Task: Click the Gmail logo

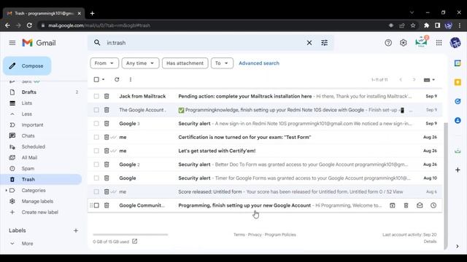Action: point(39,43)
